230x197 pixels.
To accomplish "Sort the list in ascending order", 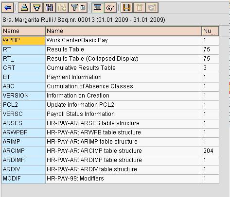I will (24, 8).
